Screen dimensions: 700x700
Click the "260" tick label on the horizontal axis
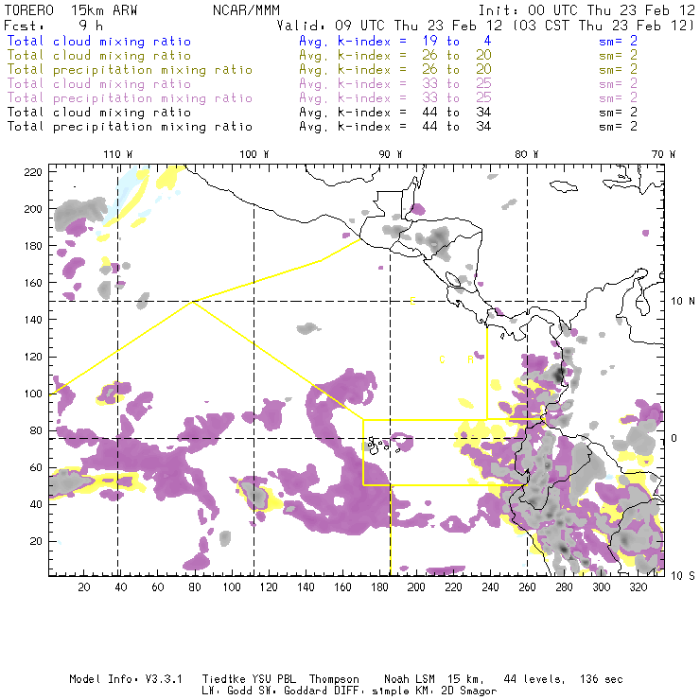[x=527, y=586]
